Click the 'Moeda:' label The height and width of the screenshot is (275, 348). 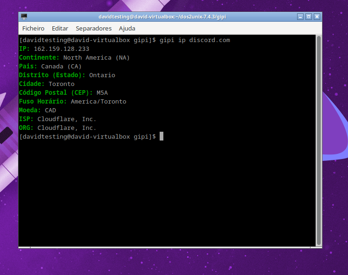30,110
